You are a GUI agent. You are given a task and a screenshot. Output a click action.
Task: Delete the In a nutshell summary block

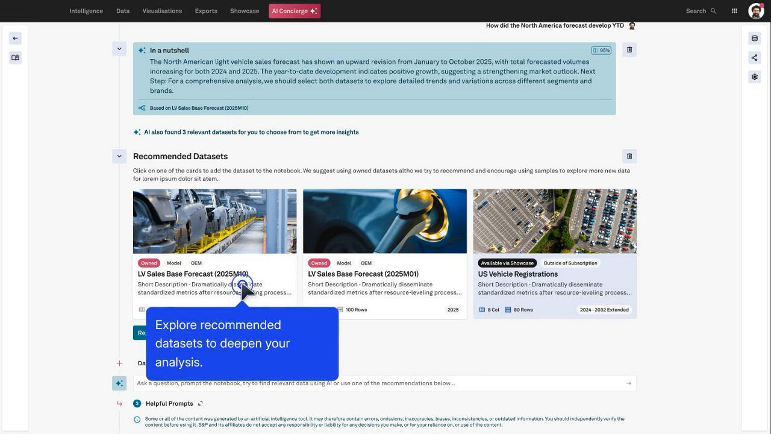629,49
